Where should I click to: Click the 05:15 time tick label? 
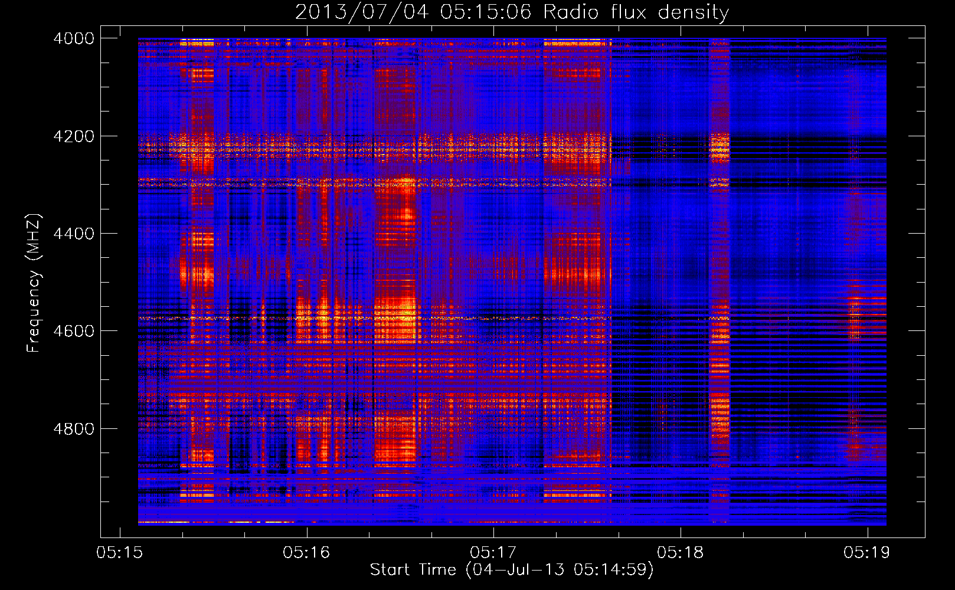click(x=120, y=553)
